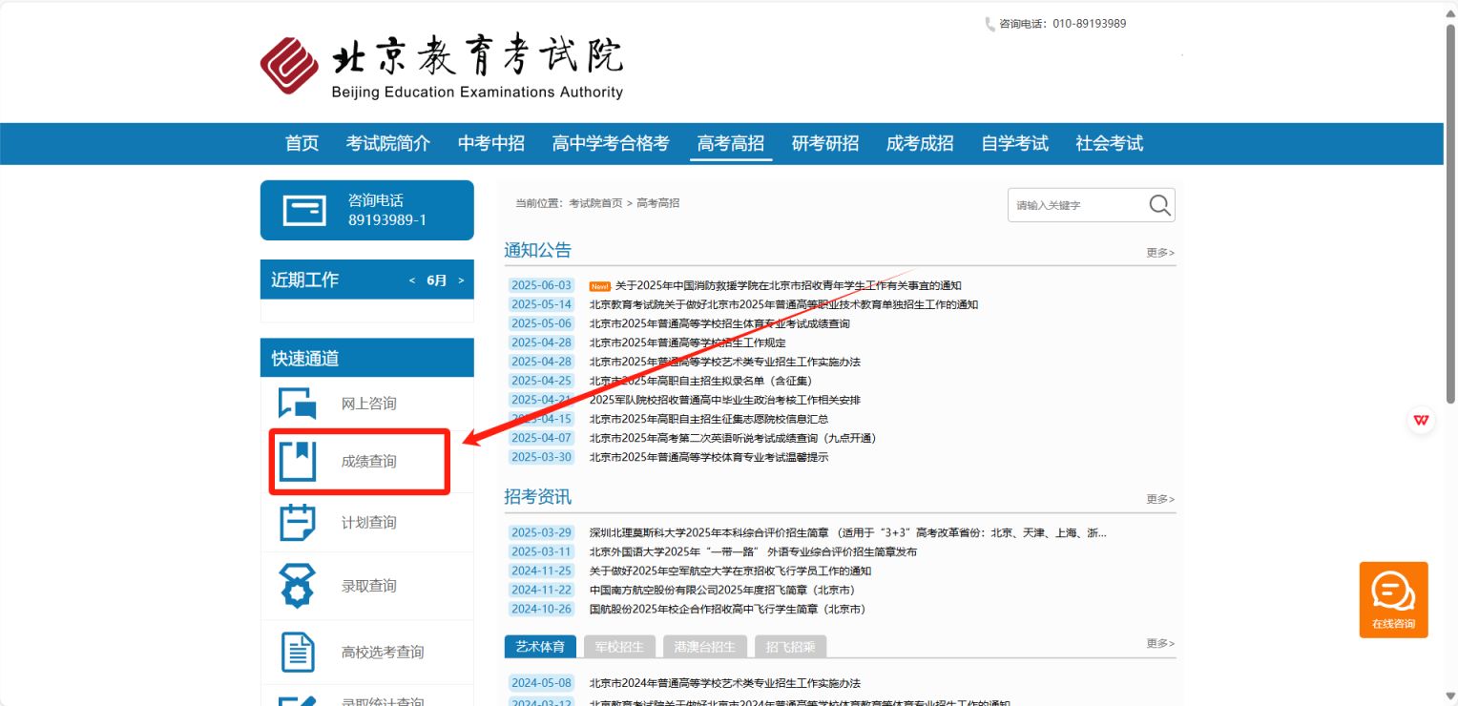Click the 成绩查询 bookmark icon
Image resolution: width=1458 pixels, height=706 pixels.
point(298,462)
